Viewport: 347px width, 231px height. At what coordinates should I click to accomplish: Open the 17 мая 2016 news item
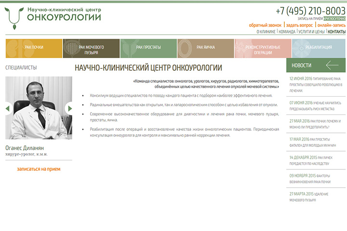(313, 142)
